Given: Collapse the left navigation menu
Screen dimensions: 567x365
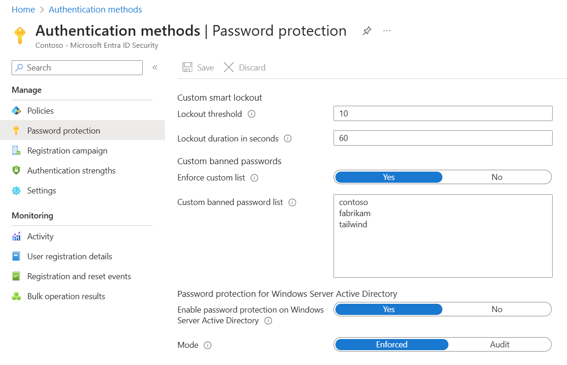Looking at the screenshot, I should [x=155, y=68].
